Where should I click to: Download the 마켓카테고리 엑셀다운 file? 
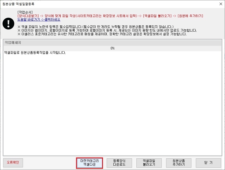(x=89, y=163)
